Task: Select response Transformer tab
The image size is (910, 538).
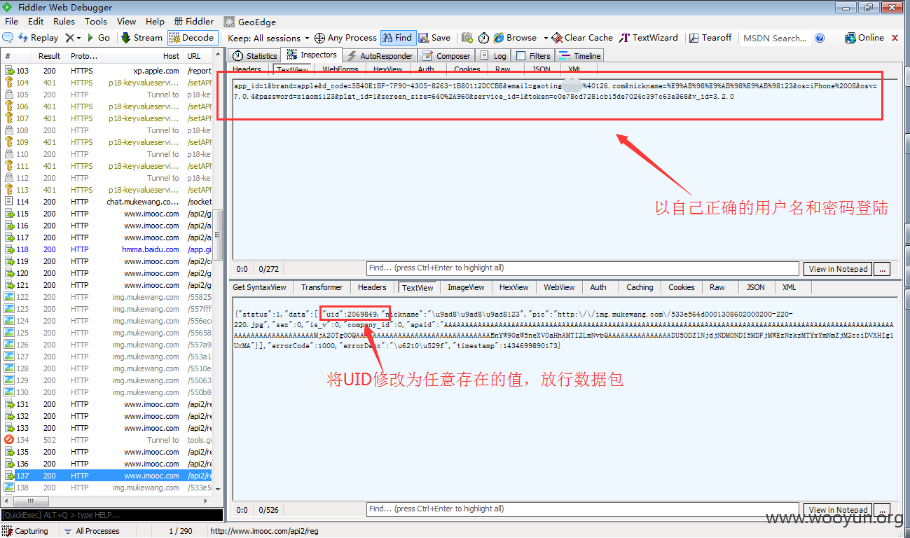Action: pos(322,287)
